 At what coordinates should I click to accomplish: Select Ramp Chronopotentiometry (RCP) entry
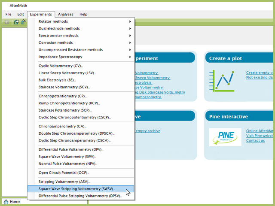[81, 103]
